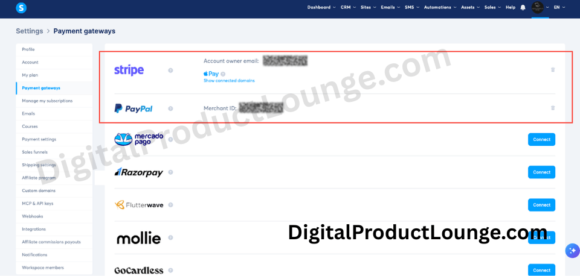Open the EN language selector
Image resolution: width=580 pixels, height=276 pixels.
coord(559,7)
